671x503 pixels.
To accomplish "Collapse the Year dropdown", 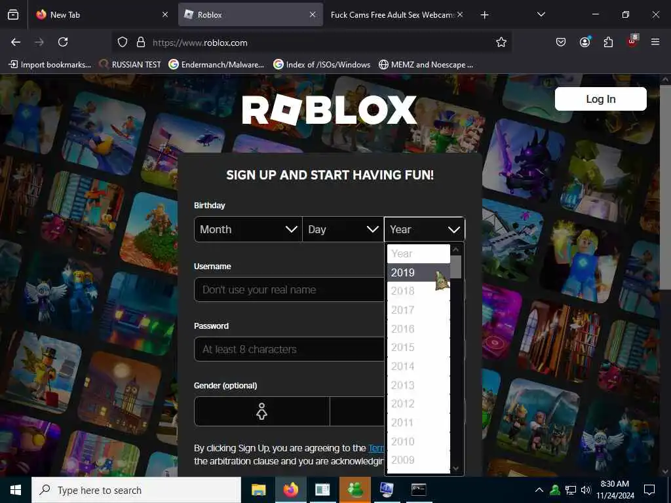I will pyautogui.click(x=424, y=229).
